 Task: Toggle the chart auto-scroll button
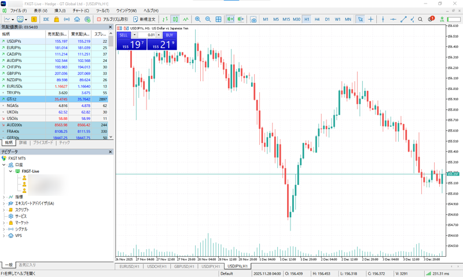[x=230, y=19]
